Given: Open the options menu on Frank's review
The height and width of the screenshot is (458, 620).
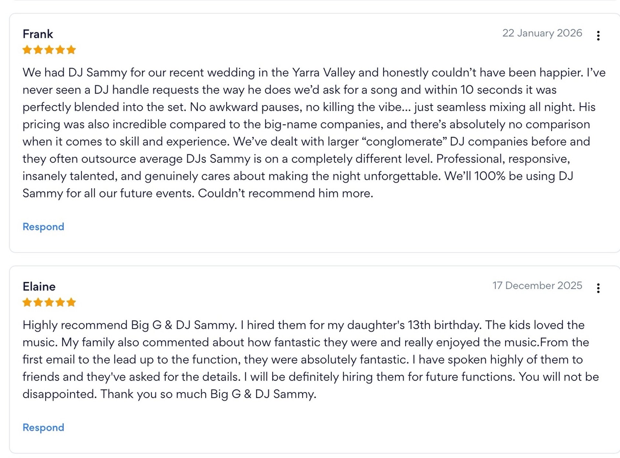Looking at the screenshot, I should click(x=598, y=35).
